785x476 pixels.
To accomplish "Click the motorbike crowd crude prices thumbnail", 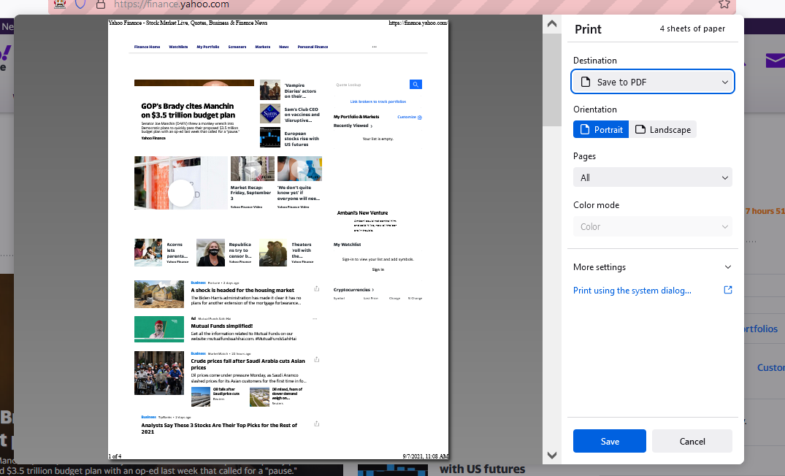I will pos(159,373).
